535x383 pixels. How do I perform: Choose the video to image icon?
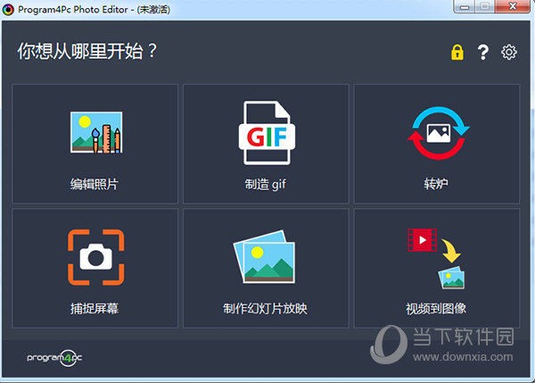click(436, 259)
